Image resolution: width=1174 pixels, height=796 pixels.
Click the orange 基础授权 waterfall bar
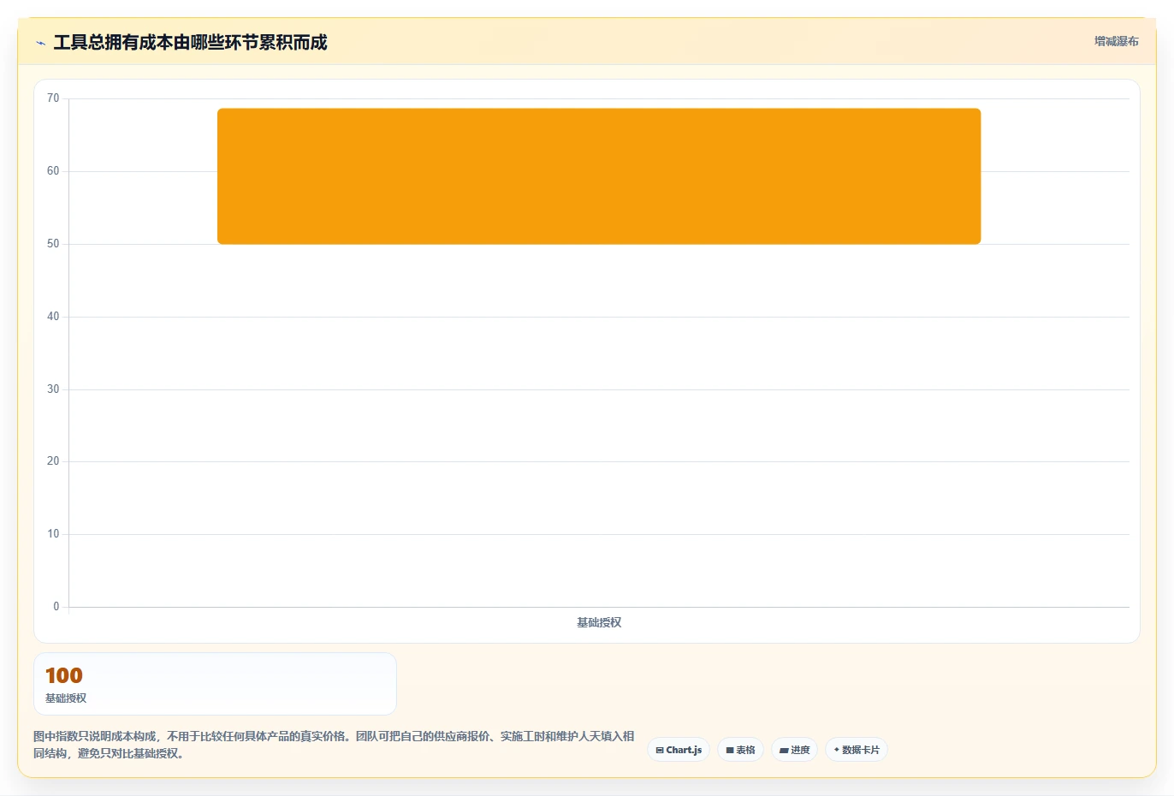pyautogui.click(x=599, y=176)
